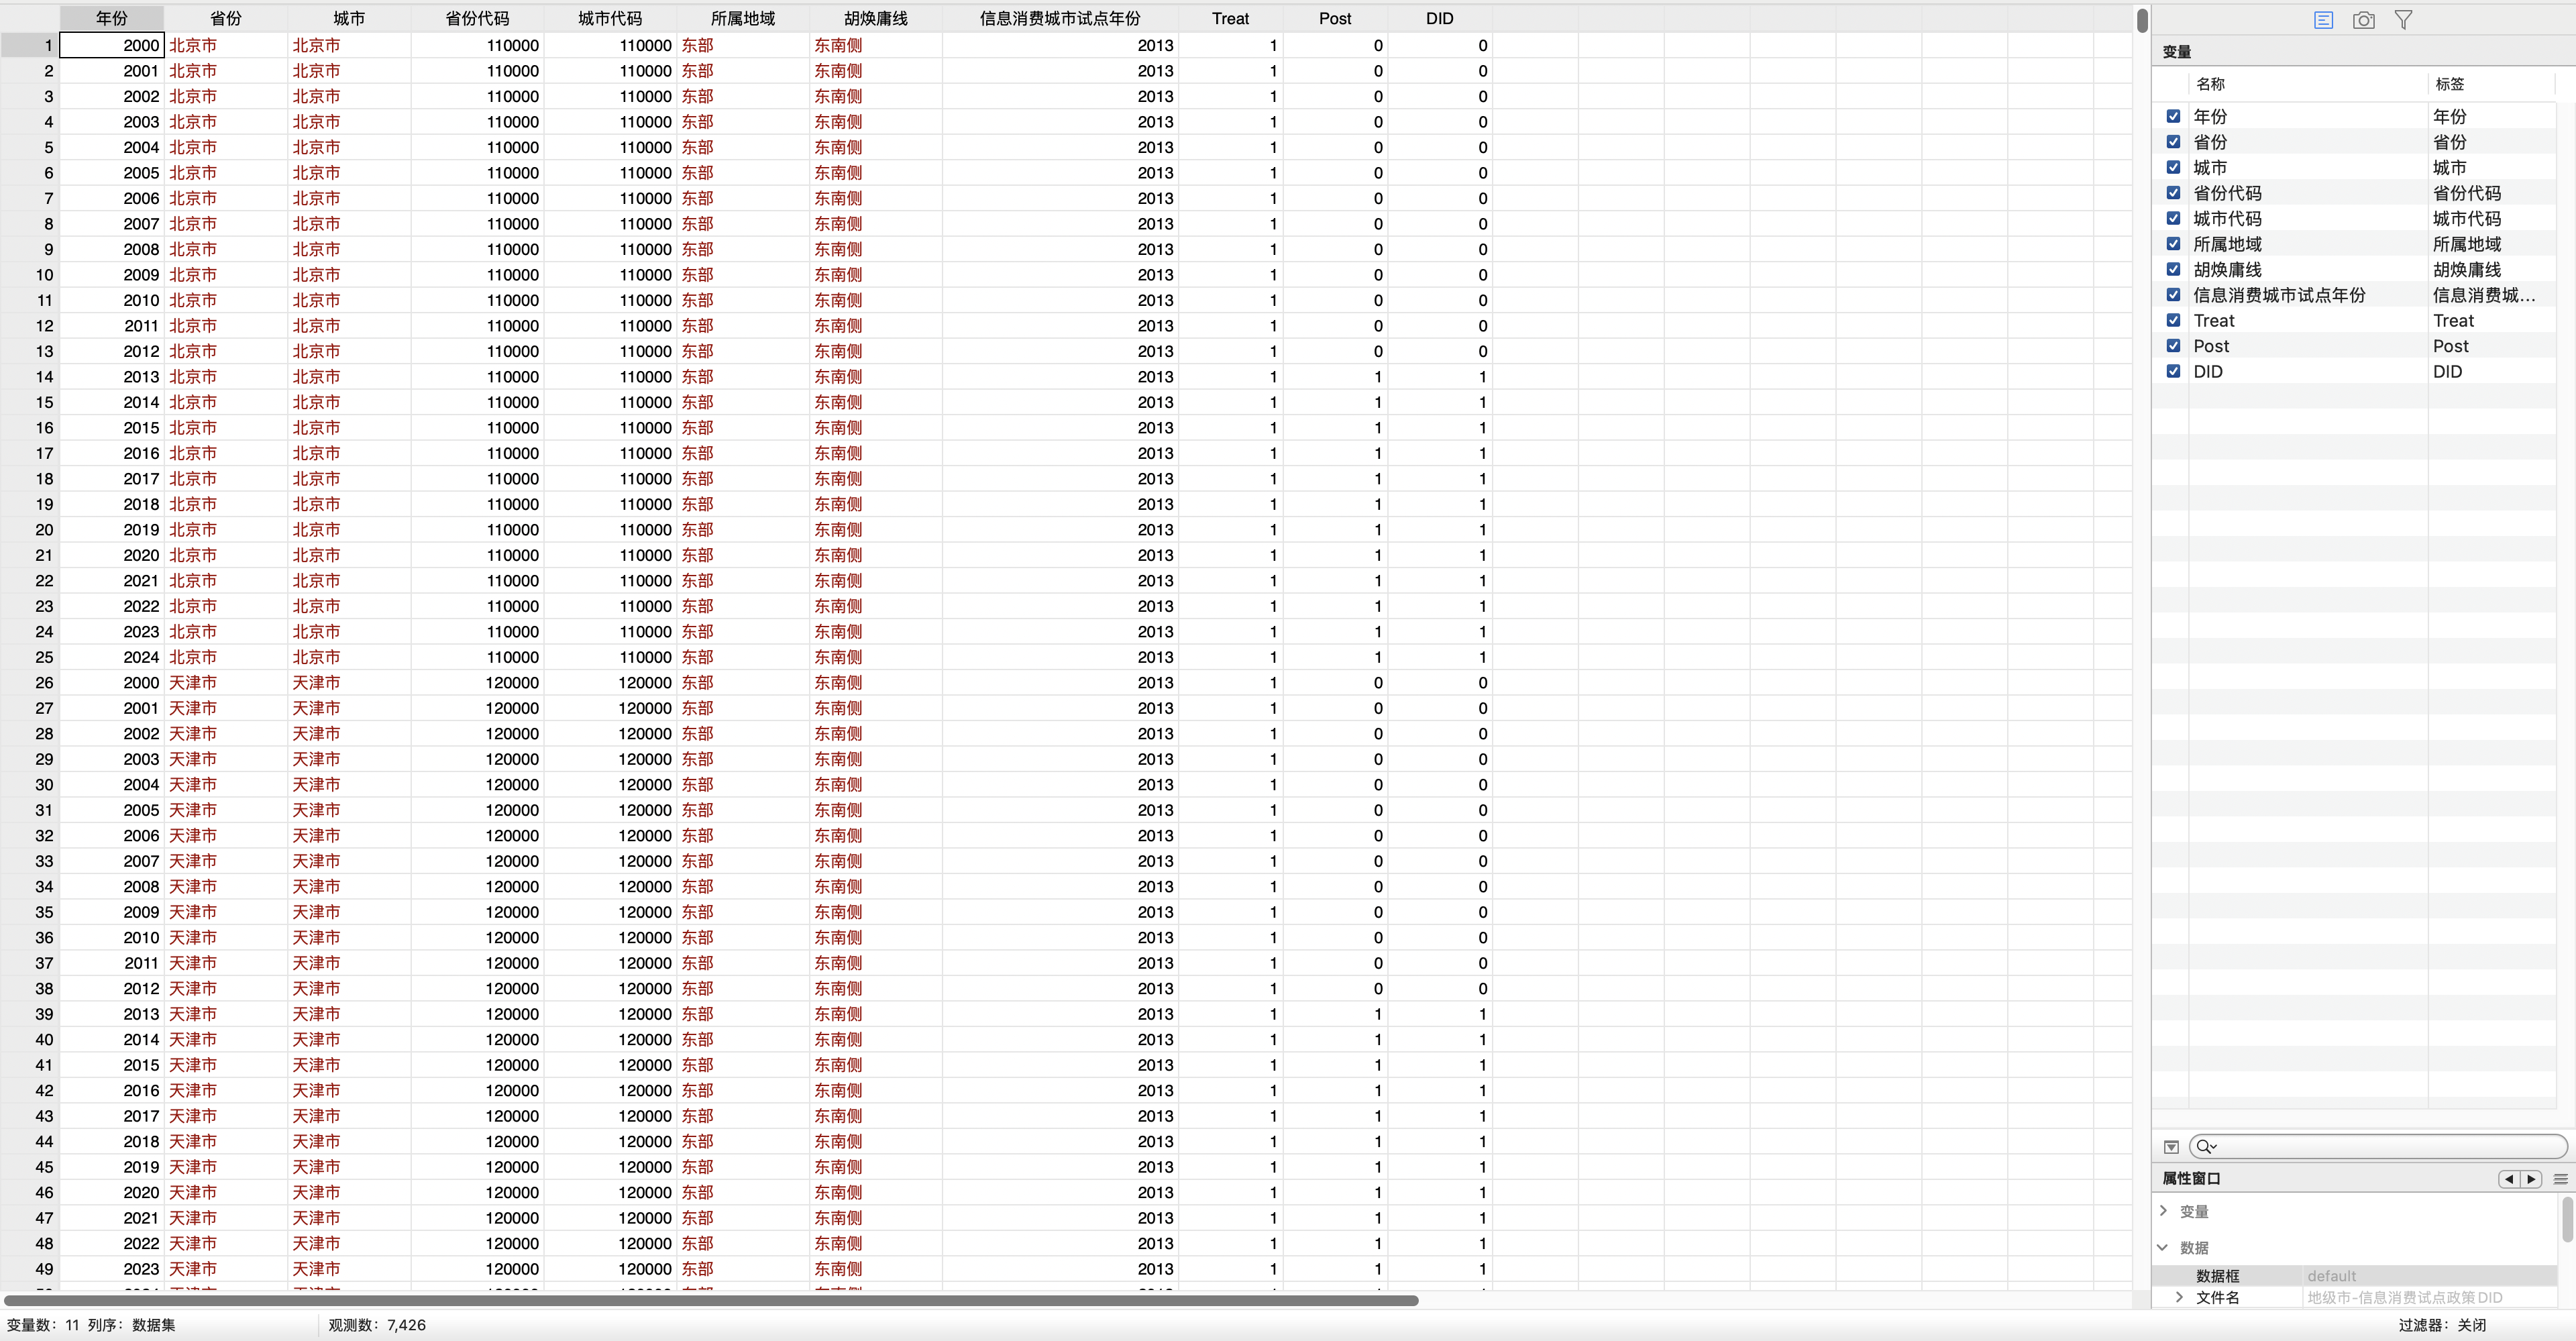This screenshot has width=2576, height=1341.
Task: Toggle the DID variable checkbox
Action: click(2173, 371)
